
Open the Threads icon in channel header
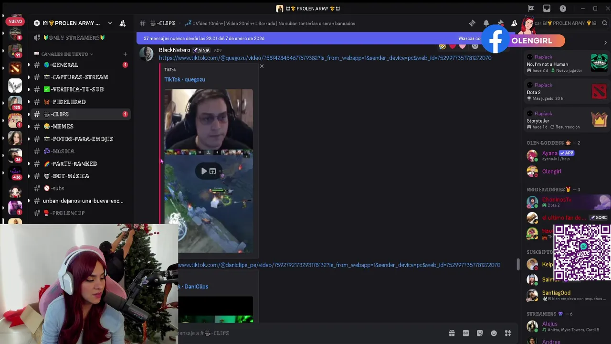(472, 23)
